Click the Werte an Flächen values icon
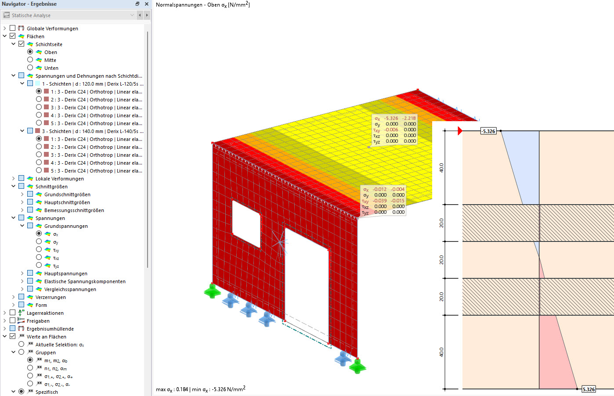The width and height of the screenshot is (614, 396). click(22, 336)
